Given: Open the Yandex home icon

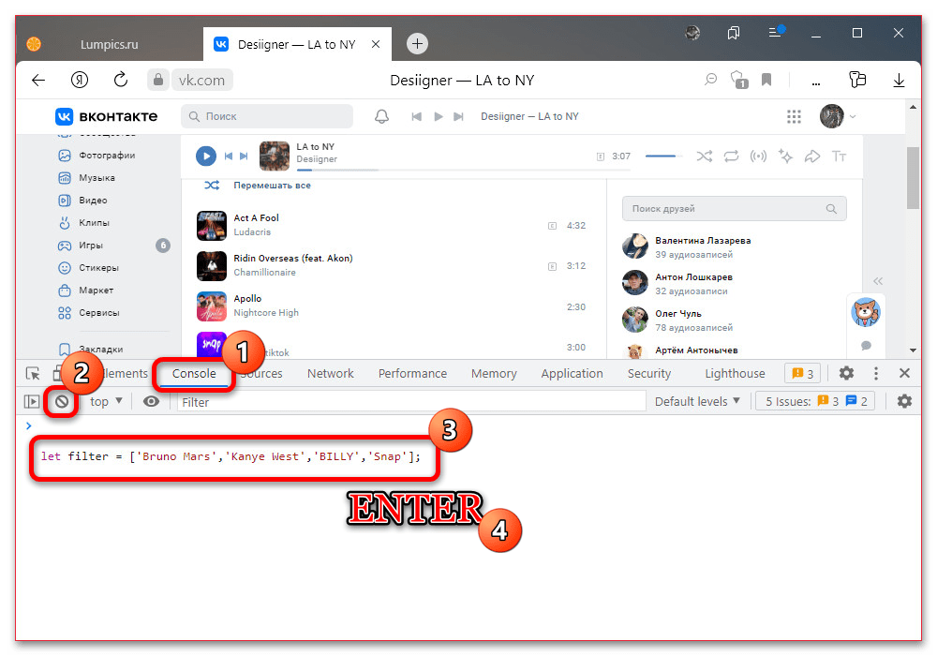Looking at the screenshot, I should click(x=80, y=80).
